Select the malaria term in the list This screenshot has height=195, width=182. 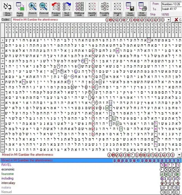(6, 187)
